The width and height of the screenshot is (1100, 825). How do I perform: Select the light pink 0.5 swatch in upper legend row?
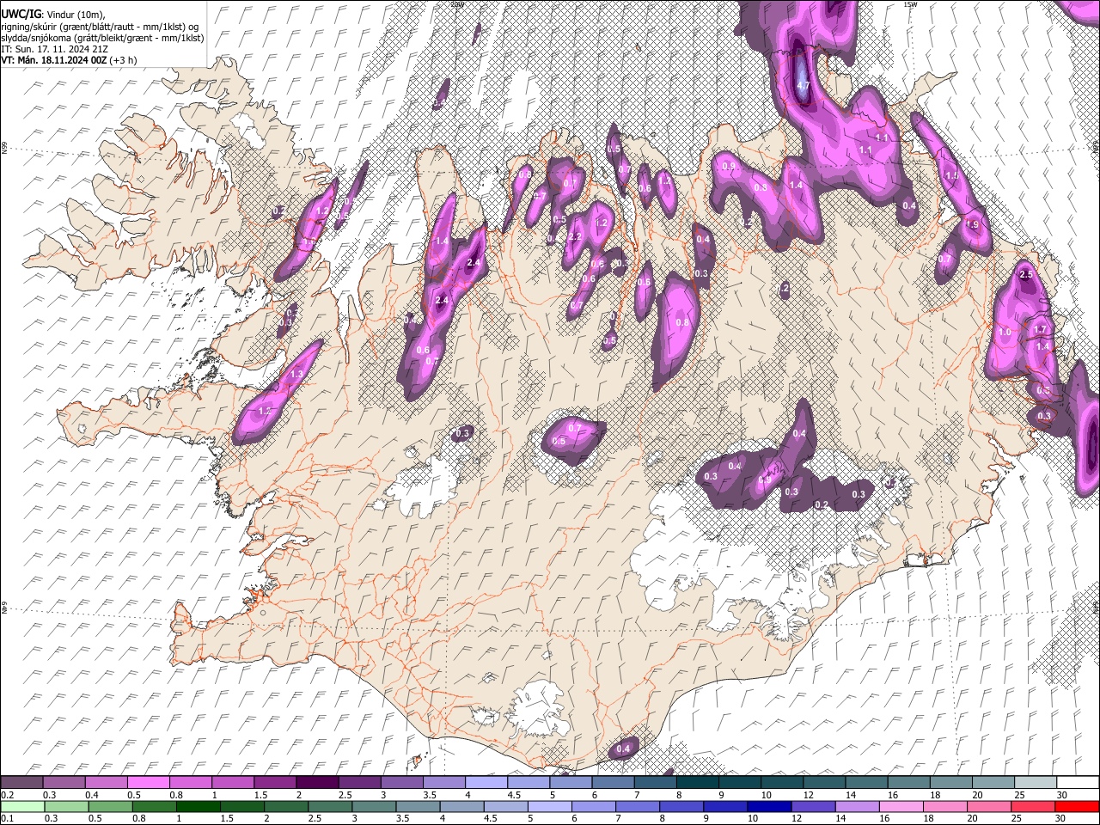coord(148,783)
